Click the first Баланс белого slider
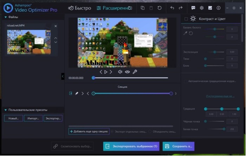The image size is (246, 157). (x=215, y=29)
